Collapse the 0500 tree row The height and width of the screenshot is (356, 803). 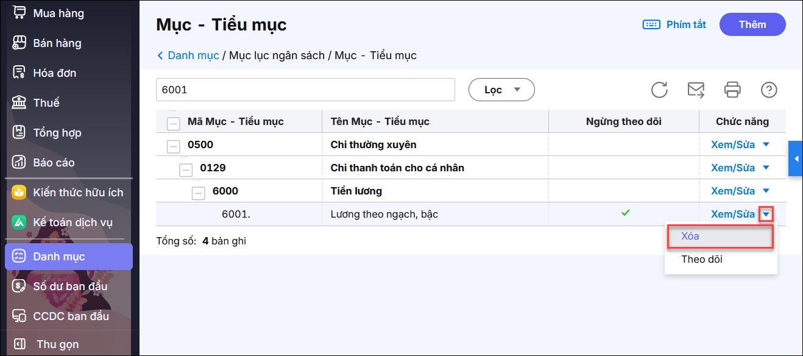pos(174,146)
